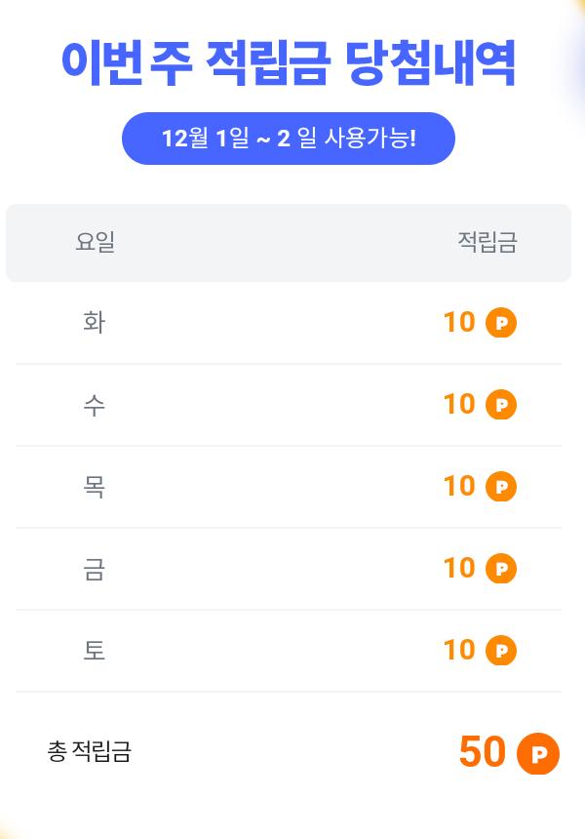Click the '토' day label
The width and height of the screenshot is (585, 839).
[95, 650]
